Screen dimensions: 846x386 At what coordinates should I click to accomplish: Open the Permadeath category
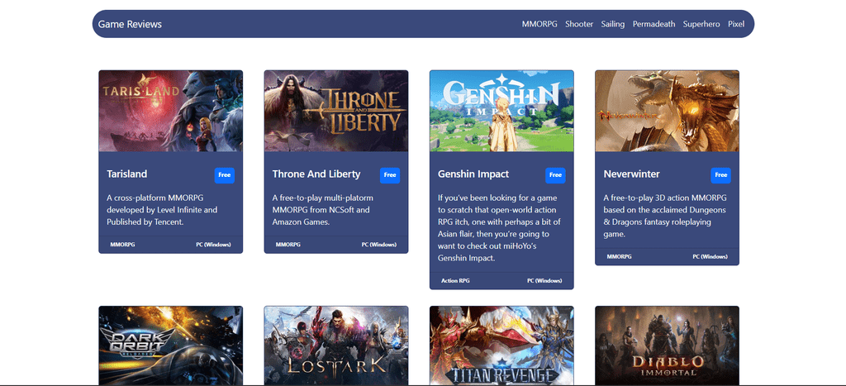[x=654, y=24]
